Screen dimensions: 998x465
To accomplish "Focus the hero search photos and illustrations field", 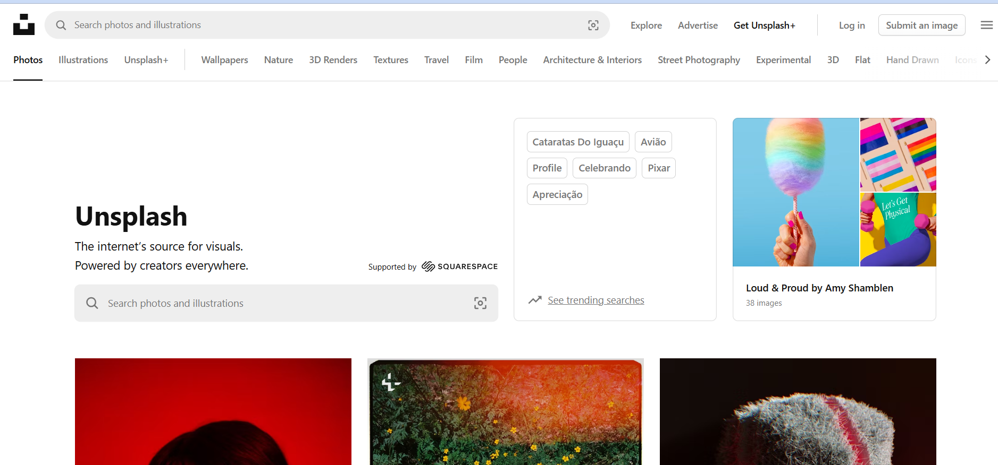I will [x=286, y=303].
